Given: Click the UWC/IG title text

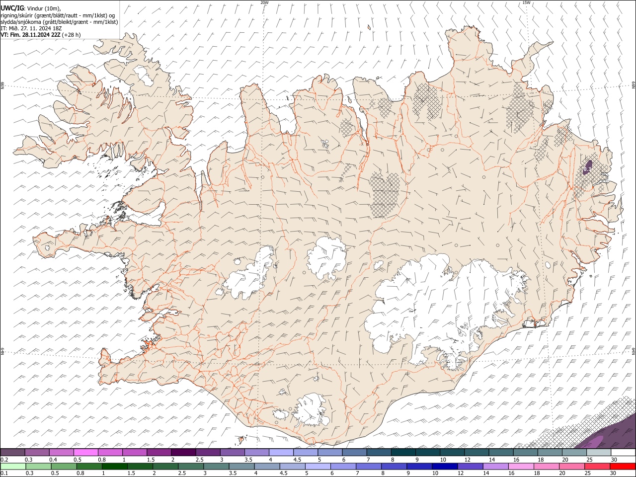Looking at the screenshot, I should click(12, 8).
